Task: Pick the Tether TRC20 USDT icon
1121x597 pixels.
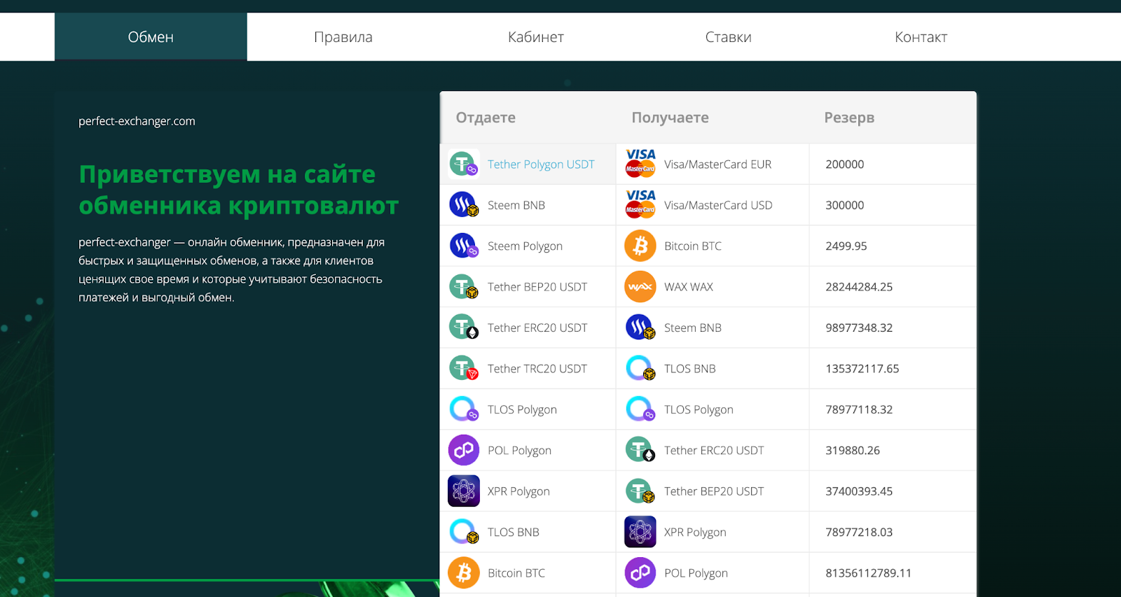Action: (463, 369)
